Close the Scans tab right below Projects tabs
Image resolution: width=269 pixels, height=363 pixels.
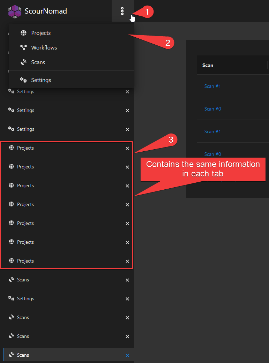tap(127, 280)
